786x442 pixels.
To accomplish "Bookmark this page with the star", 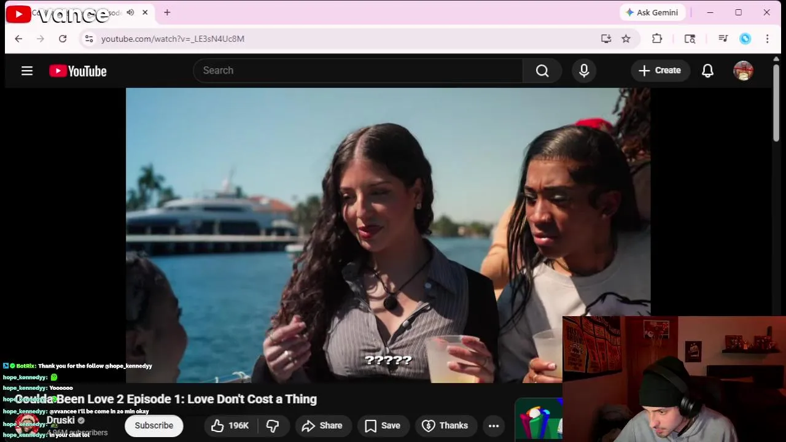I will click(x=626, y=39).
